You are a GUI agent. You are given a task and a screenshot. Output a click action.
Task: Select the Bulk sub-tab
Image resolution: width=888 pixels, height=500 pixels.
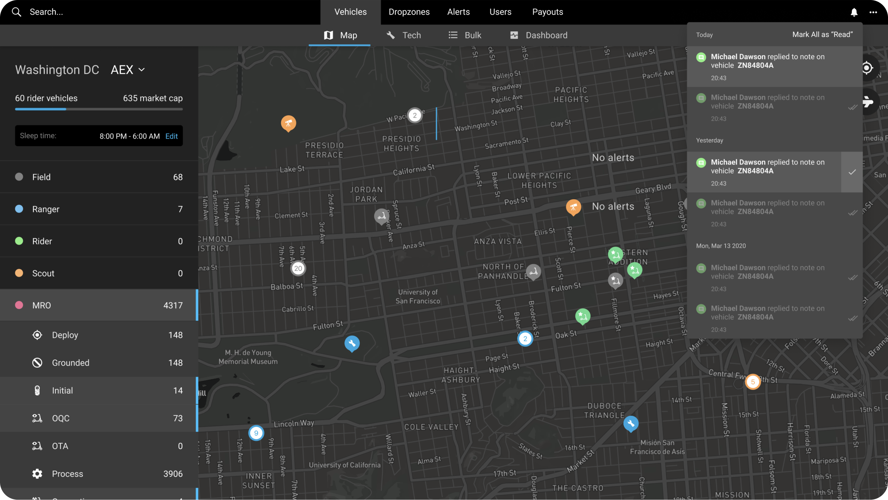[465, 35]
